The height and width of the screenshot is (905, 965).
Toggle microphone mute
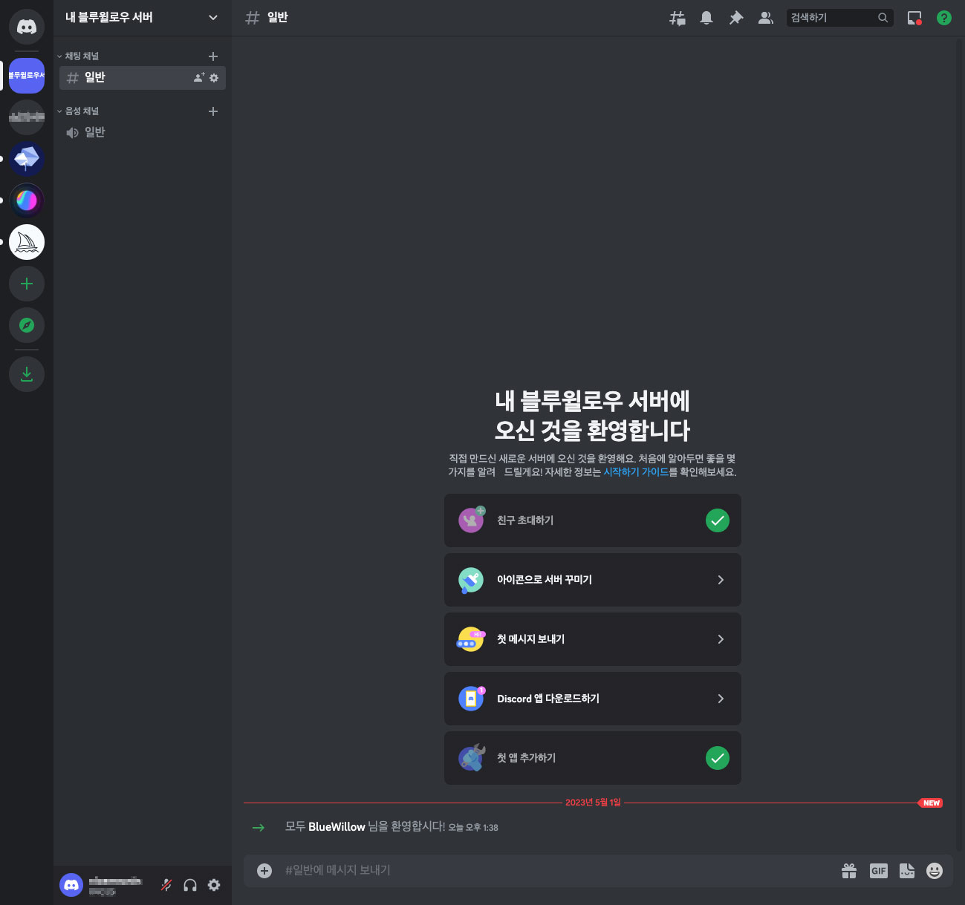click(166, 885)
